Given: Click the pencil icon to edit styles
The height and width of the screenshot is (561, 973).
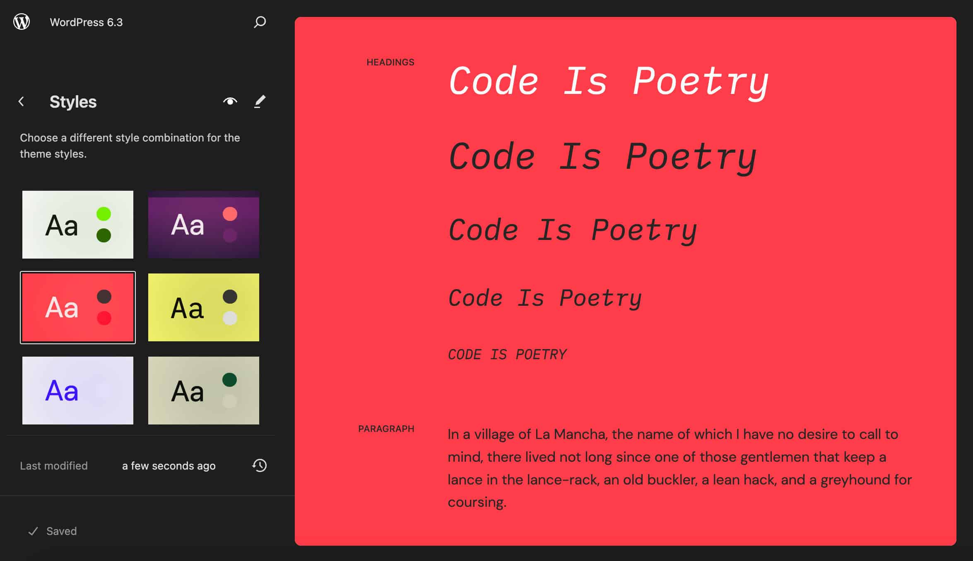Looking at the screenshot, I should [x=260, y=101].
